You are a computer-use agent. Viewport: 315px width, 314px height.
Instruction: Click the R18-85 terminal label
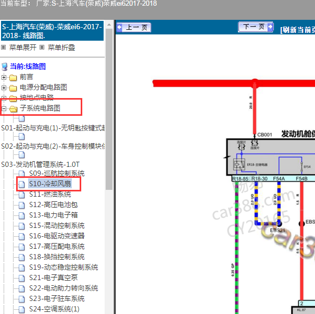coord(240,178)
